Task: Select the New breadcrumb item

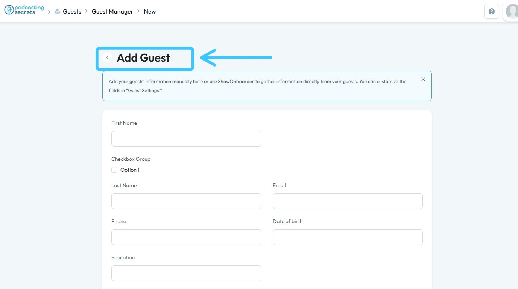Action: click(x=150, y=12)
